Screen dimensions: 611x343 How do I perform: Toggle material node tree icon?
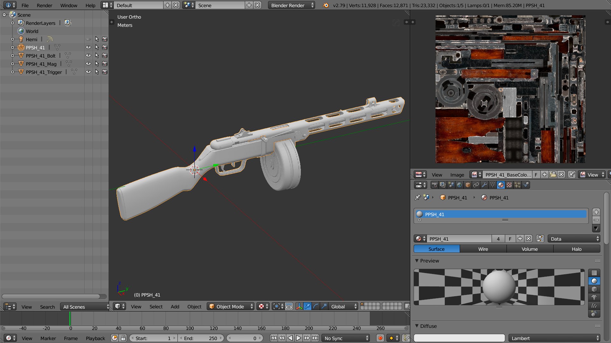pos(540,239)
